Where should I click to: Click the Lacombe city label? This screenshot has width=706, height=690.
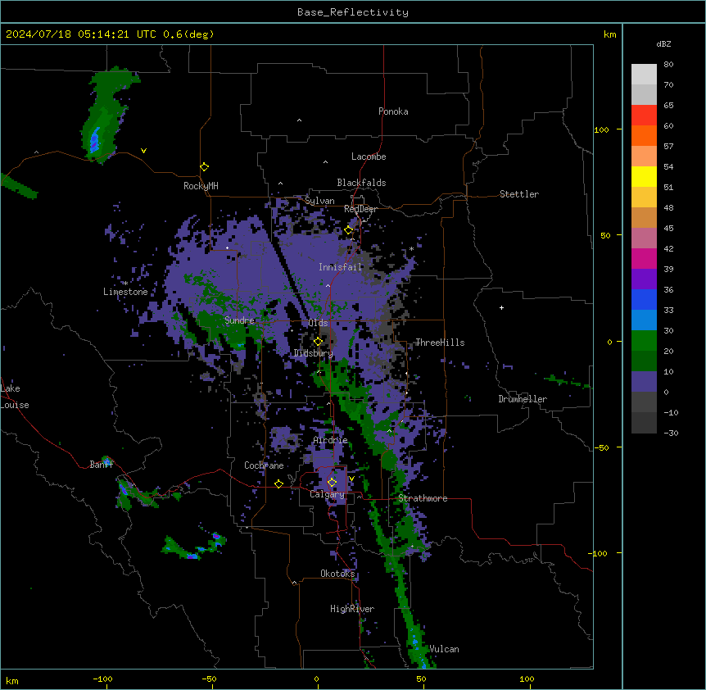[x=369, y=157]
